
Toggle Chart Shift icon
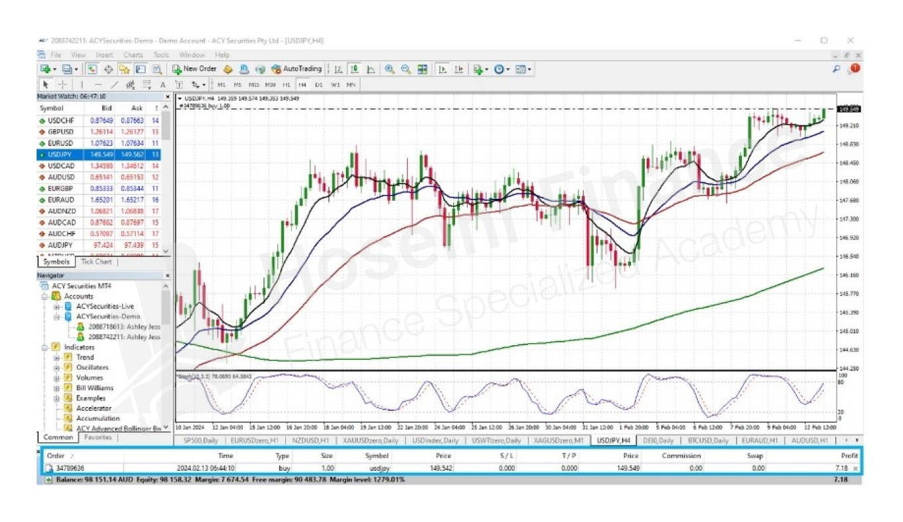click(459, 68)
